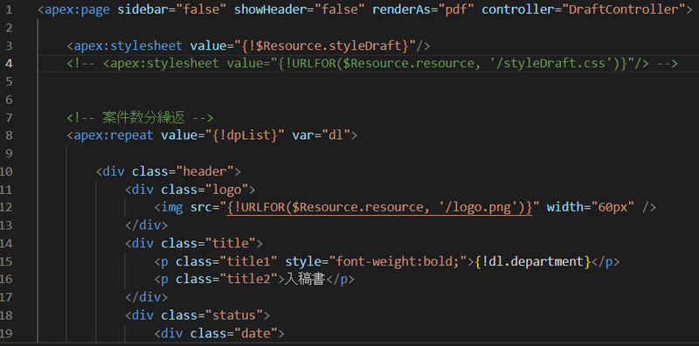
Task: Click the "header" class value
Action: [205, 171]
